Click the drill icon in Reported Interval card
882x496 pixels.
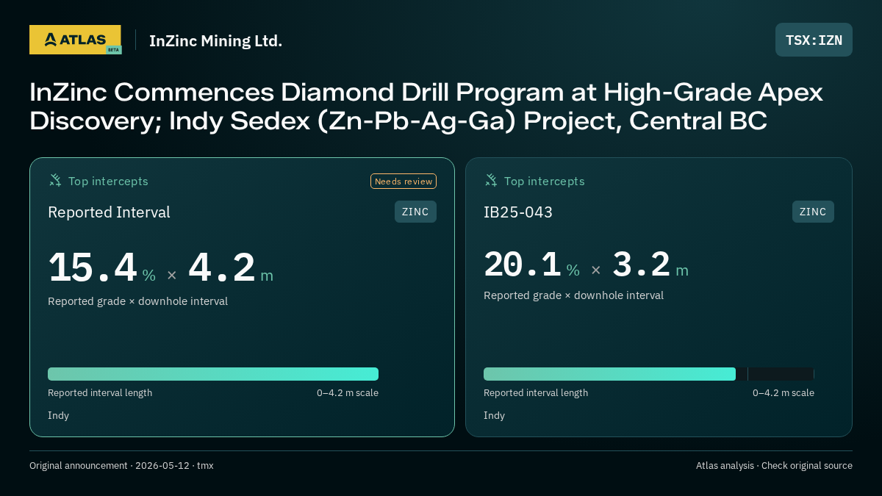point(55,180)
